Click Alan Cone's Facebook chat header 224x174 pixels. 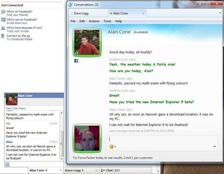(x=34, y=96)
